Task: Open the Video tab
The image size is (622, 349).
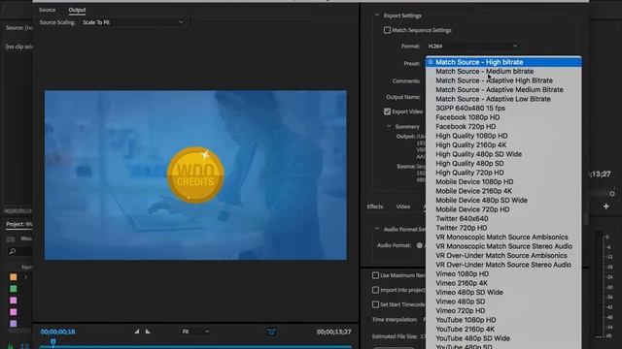Action: [403, 206]
